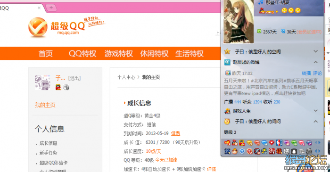
Task: Click the music note icon beside 那些年-胡夏
Action: [x=261, y=2]
